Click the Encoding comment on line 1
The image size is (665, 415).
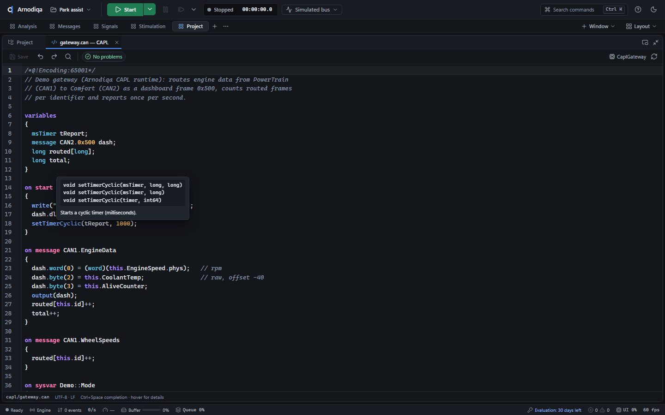[x=60, y=71]
